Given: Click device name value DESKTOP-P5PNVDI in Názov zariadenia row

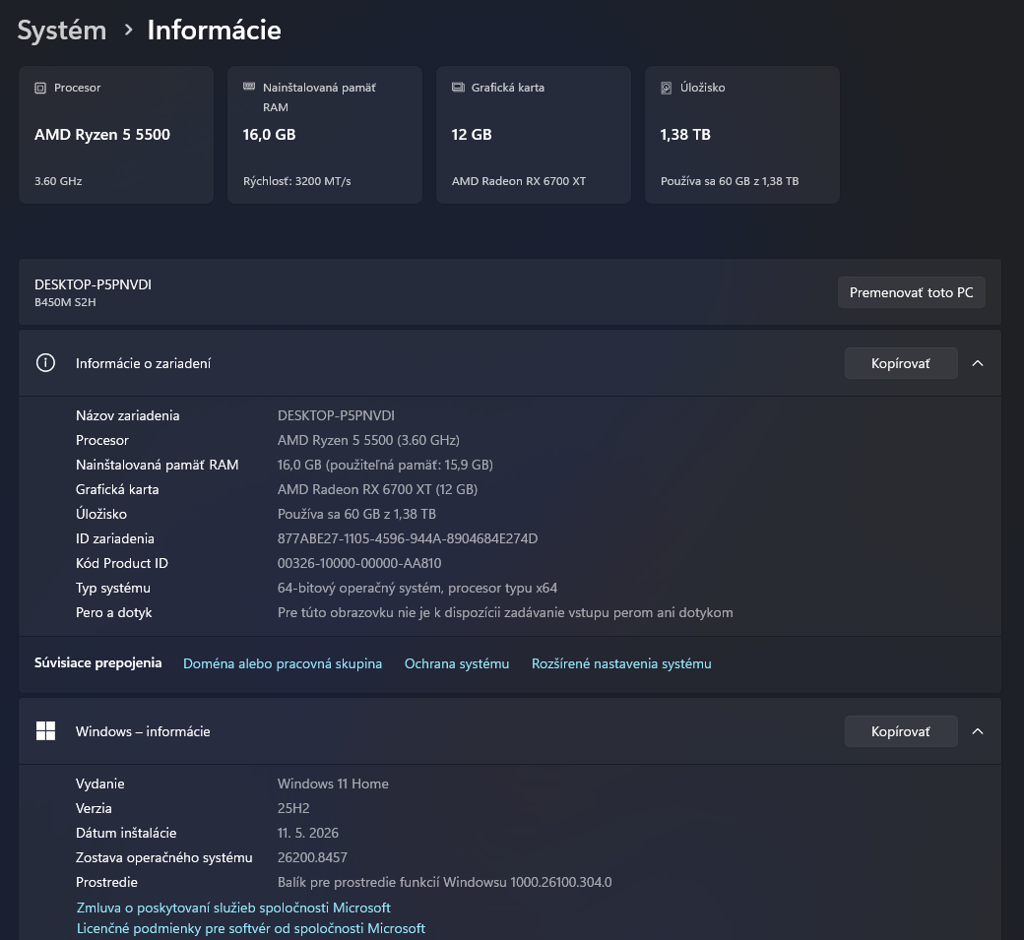Looking at the screenshot, I should point(336,415).
